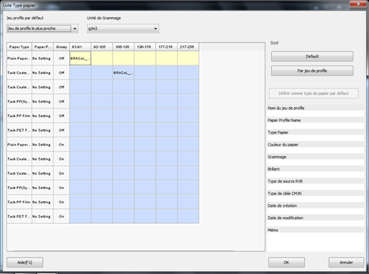Viewport: 369px width, 274px height.
Task: Close the Liste Type papier window
Action: click(358, 4)
